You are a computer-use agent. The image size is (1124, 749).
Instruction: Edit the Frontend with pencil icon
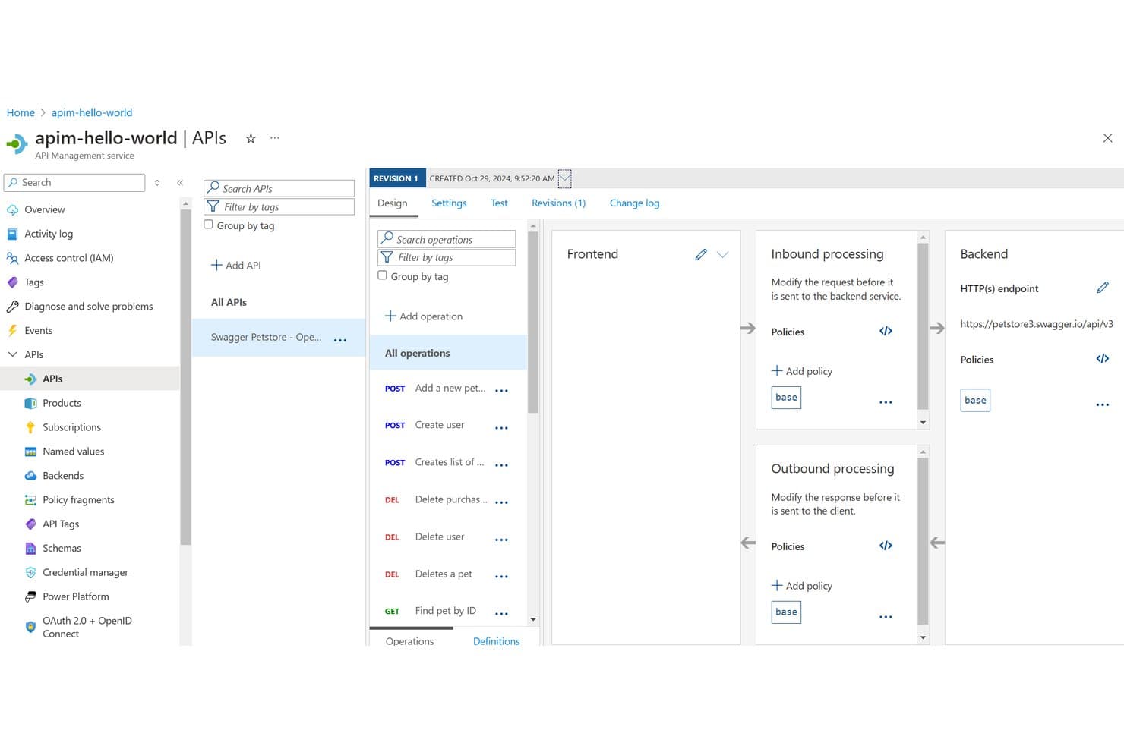pos(701,254)
